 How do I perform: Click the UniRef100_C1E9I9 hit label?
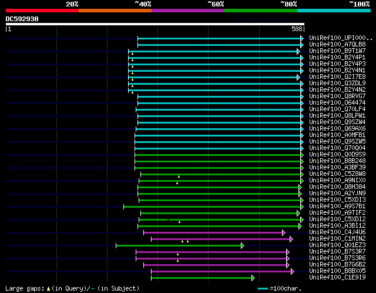(337, 277)
